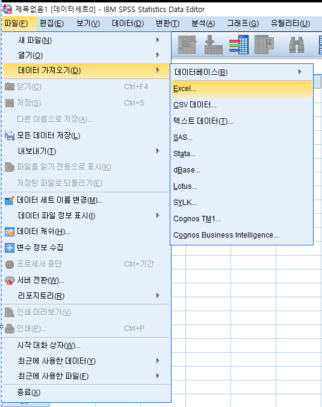
Task: Click 데이터 세트 이름 변경(M)... item
Action: point(87,200)
